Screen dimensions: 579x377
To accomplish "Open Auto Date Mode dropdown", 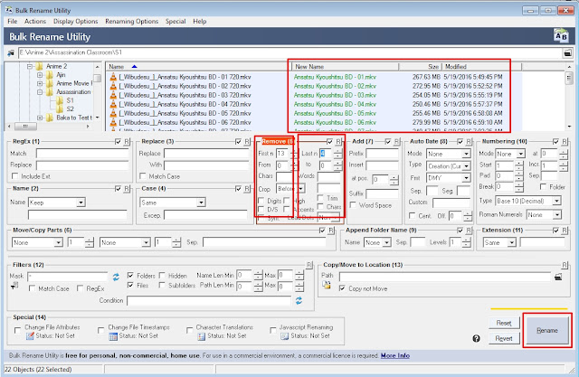I will click(x=449, y=154).
